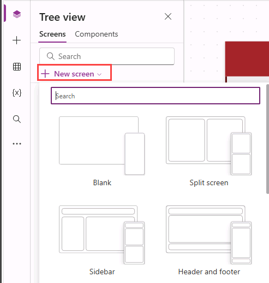The width and height of the screenshot is (269, 283).
Task: Choose the Split screen template thumbnail
Action: point(209,146)
